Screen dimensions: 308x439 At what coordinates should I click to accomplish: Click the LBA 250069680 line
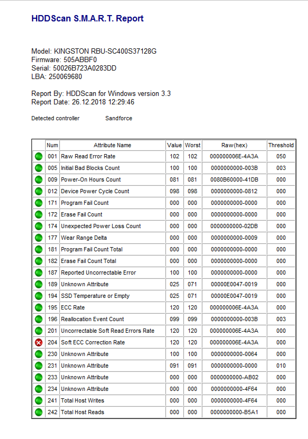click(57, 77)
